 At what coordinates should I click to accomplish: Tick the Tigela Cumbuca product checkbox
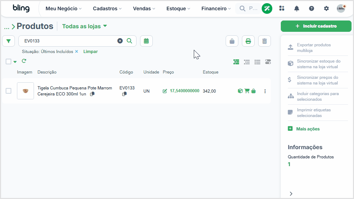pyautogui.click(x=8, y=91)
